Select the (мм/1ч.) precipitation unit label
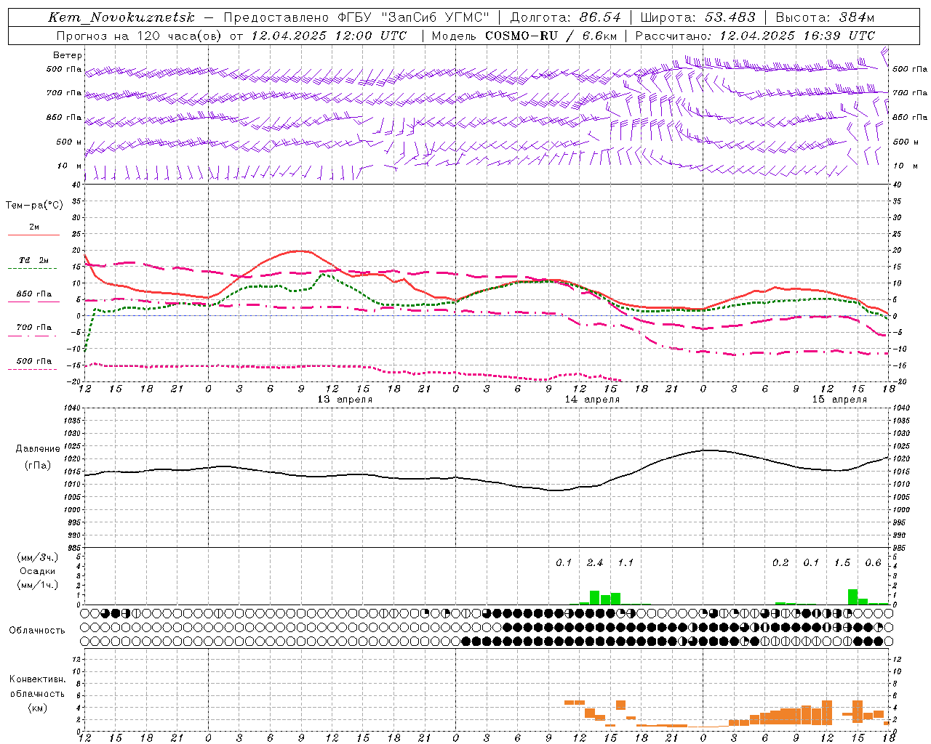The image size is (931, 744). click(x=37, y=585)
